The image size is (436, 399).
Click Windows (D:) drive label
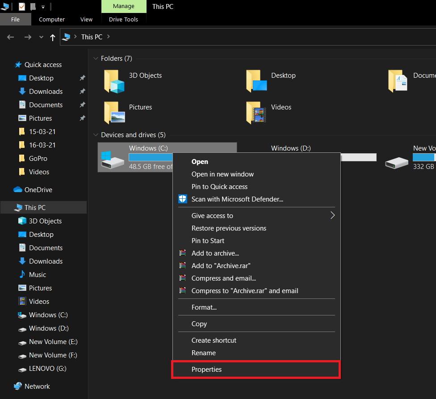(291, 148)
